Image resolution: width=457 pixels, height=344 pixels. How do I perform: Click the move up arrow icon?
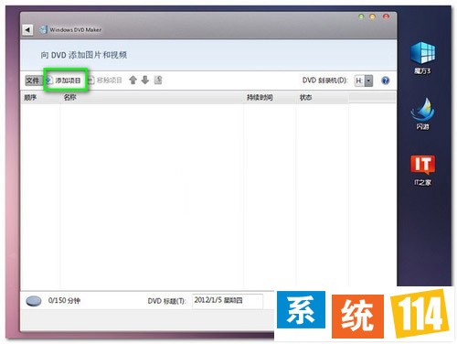pos(133,81)
